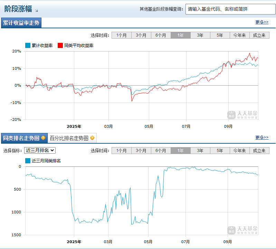Select 今年来 range for ranking chart
The width and height of the screenshot is (276, 249).
(240, 151)
